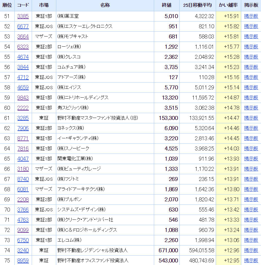Open stock code 7906 link
Image resolution: width=261 pixels, height=265 pixels.
[x=23, y=128]
